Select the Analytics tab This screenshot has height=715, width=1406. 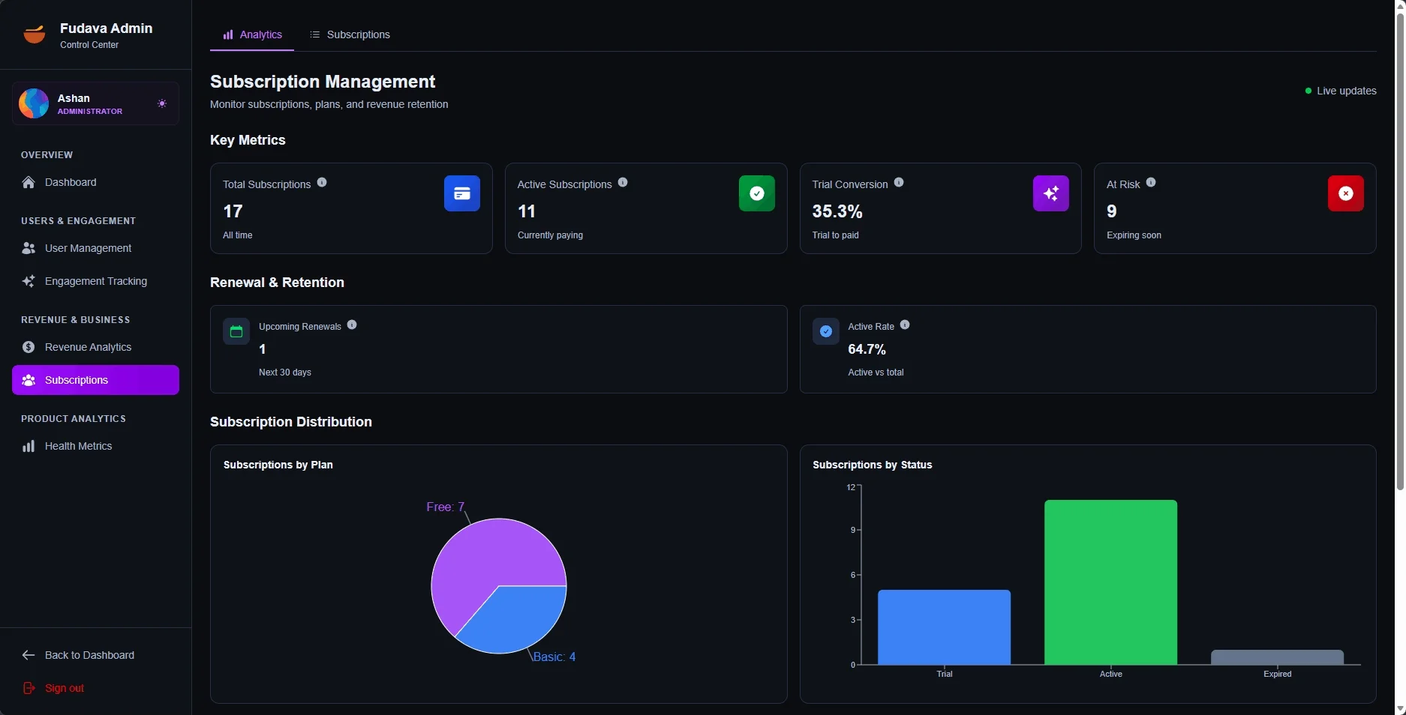coord(252,35)
